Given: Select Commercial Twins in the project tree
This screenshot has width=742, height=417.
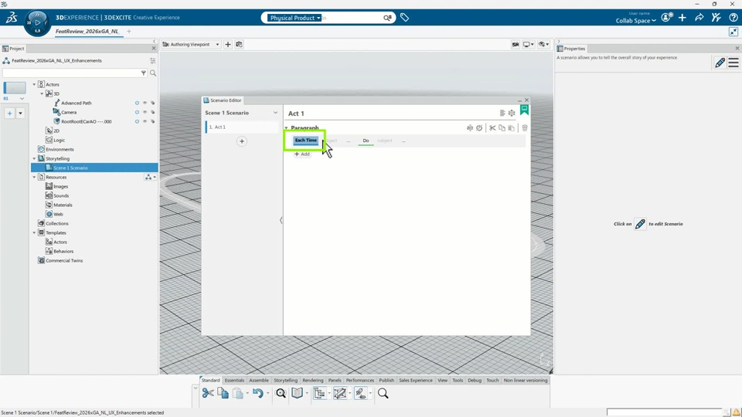Looking at the screenshot, I should (64, 260).
